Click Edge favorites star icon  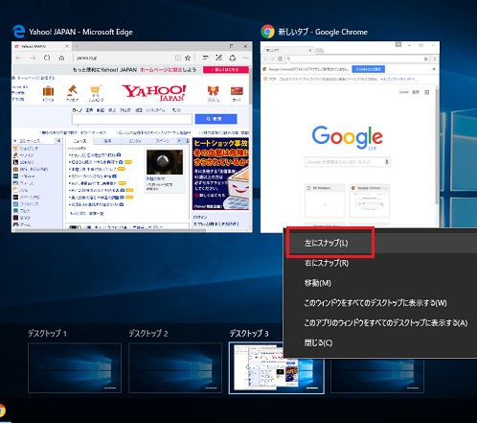188,58
